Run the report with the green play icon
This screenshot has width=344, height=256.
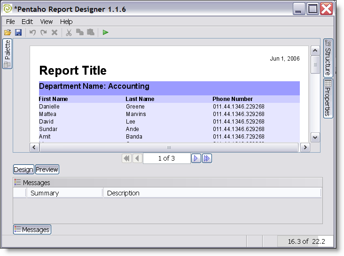[105, 32]
